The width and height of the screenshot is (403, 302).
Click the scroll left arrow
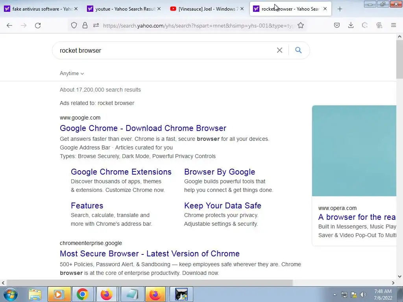[3, 283]
